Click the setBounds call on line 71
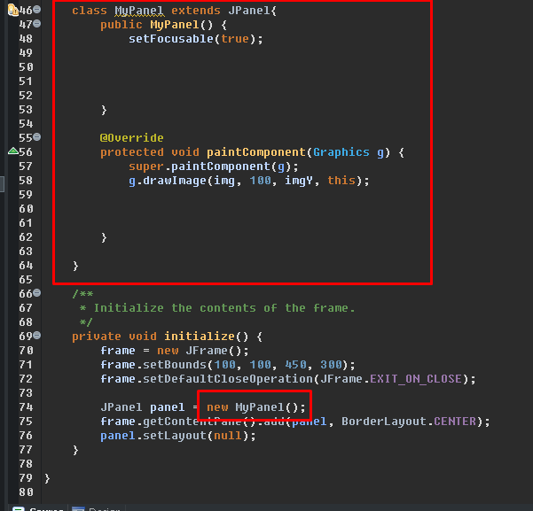The height and width of the screenshot is (511, 533). (175, 365)
